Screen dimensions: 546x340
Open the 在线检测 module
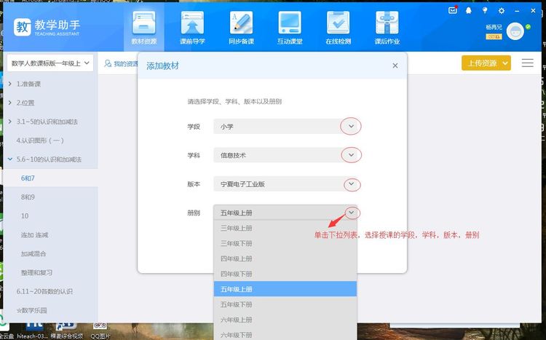click(338, 27)
